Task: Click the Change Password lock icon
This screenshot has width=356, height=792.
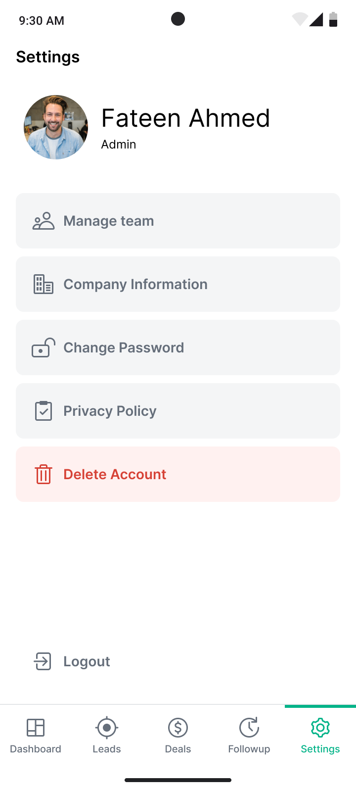Action: pos(44,347)
